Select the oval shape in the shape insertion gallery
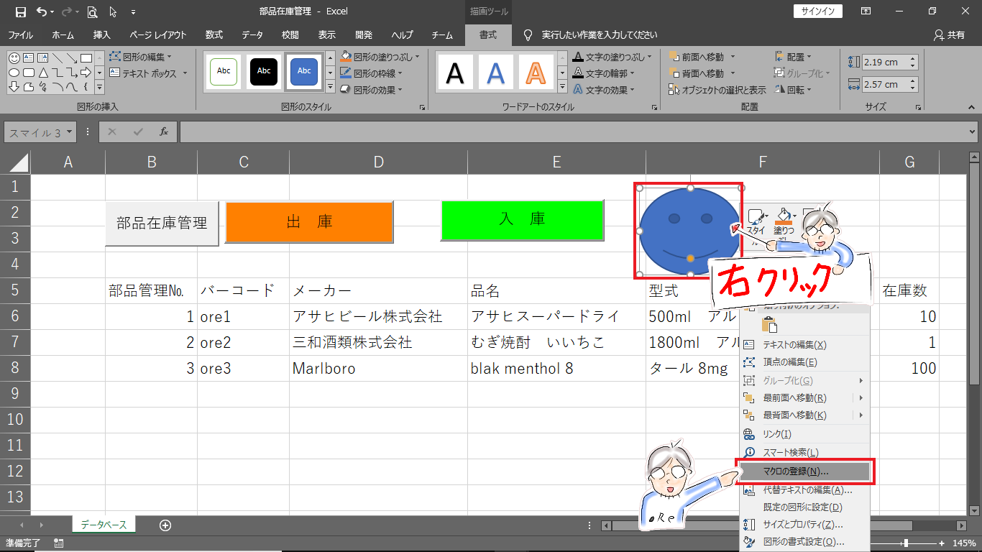 point(14,72)
